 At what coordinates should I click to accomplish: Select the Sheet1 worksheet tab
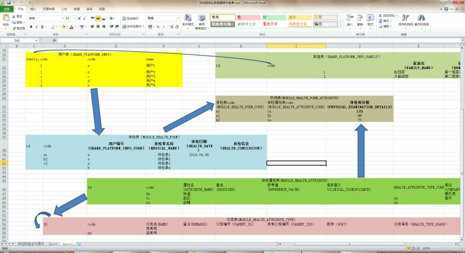(53, 244)
